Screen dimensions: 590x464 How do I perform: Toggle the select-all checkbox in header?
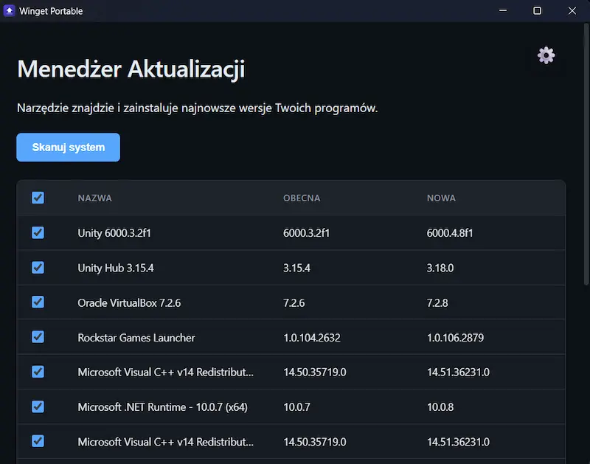[38, 198]
